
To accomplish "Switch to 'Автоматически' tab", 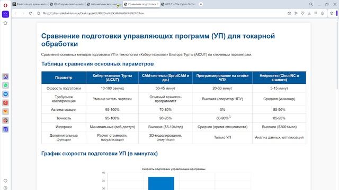I will coord(104,4).
